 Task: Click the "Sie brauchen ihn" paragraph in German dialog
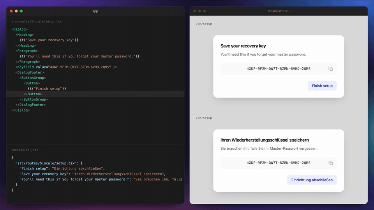point(269,148)
